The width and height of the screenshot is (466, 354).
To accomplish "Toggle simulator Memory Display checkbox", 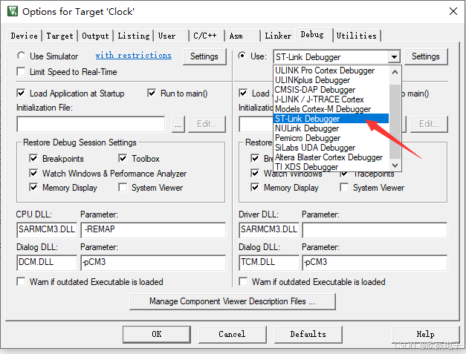I will pyautogui.click(x=33, y=187).
